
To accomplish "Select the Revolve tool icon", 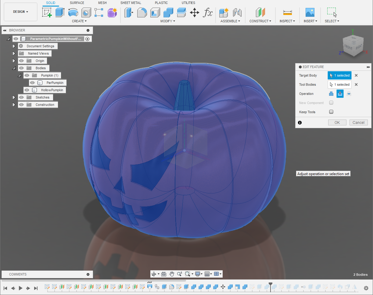I will click(73, 13).
